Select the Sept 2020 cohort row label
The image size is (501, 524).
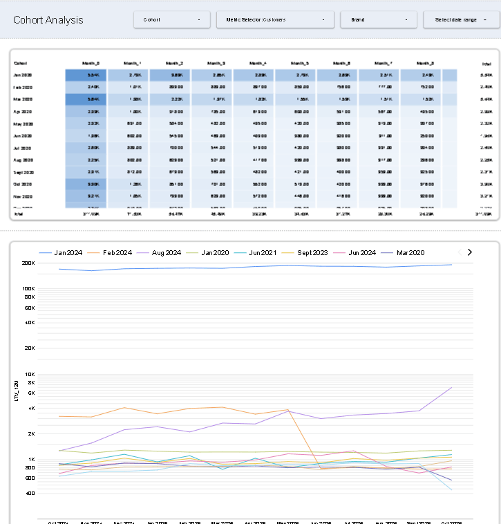tap(23, 172)
